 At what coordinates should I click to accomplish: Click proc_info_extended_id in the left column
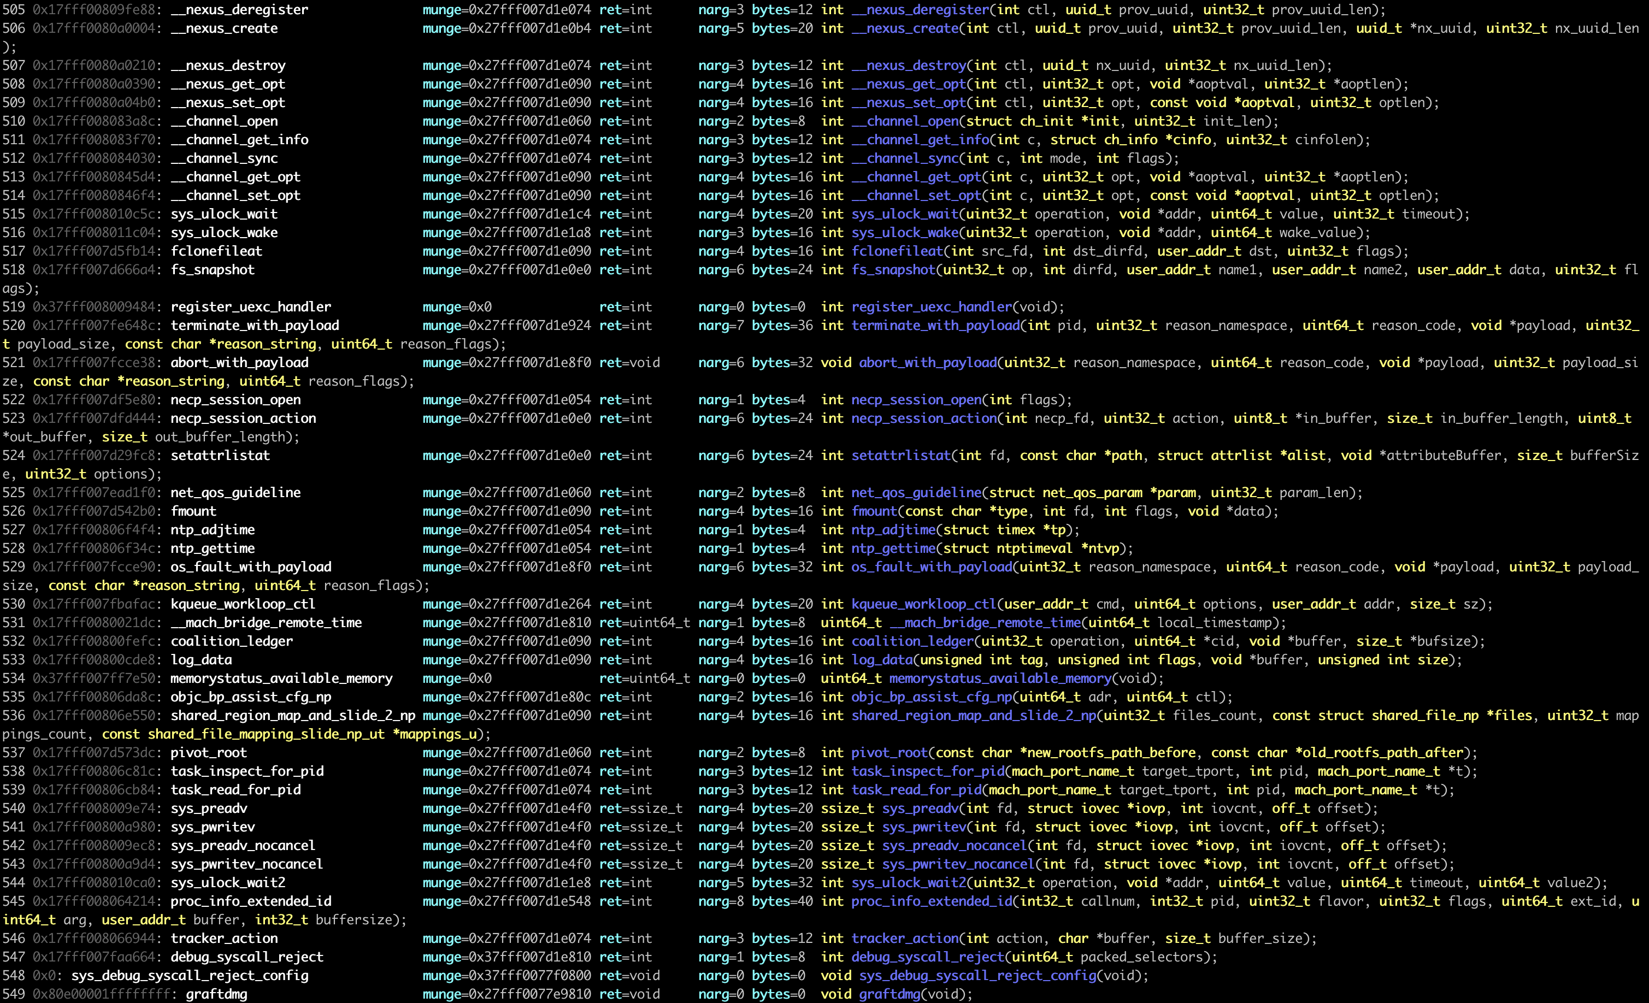point(251,901)
